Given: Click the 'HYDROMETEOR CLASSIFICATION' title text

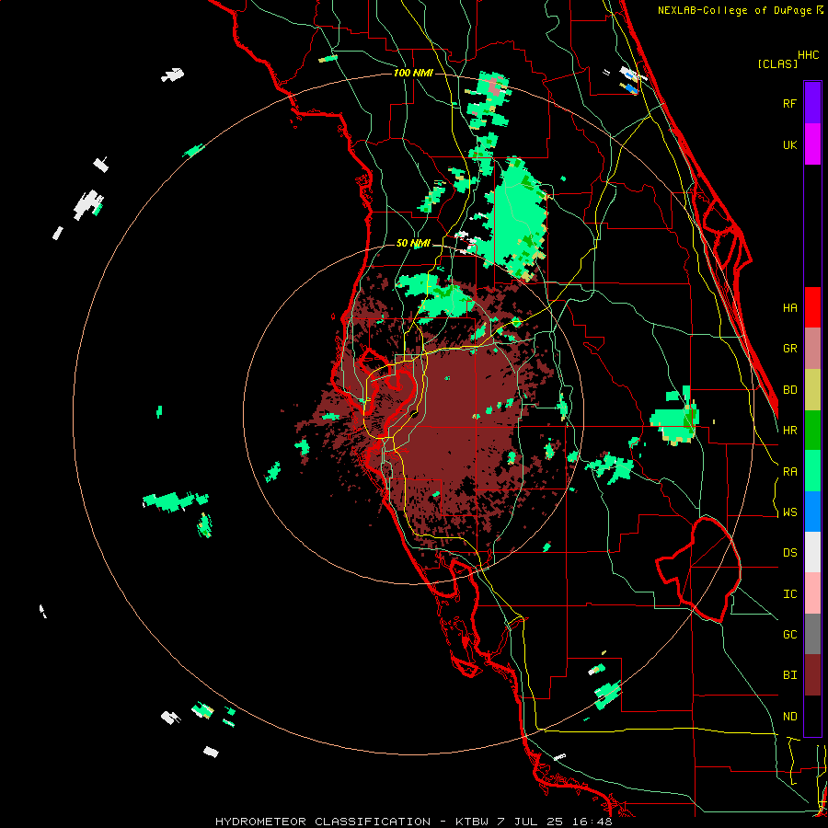Looking at the screenshot, I should pos(323,822).
